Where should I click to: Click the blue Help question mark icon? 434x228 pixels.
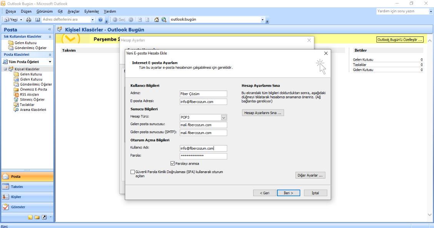coord(100,20)
